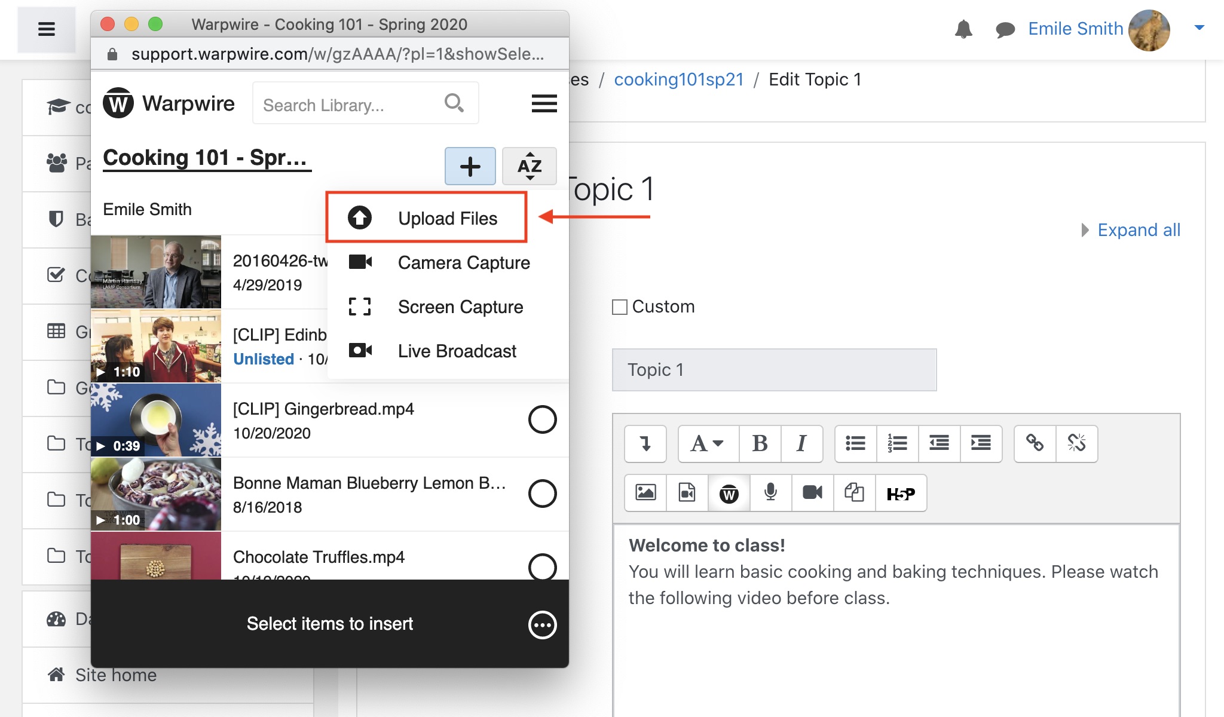Click the Warpwire plus add-media button

click(x=470, y=166)
